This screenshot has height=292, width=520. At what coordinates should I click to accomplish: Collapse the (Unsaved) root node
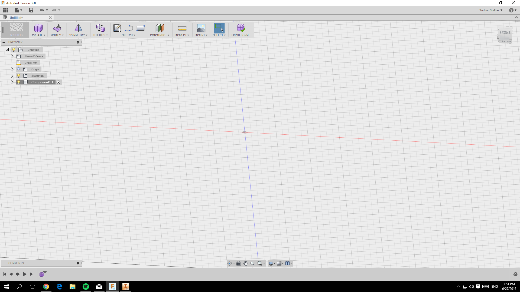(7, 50)
